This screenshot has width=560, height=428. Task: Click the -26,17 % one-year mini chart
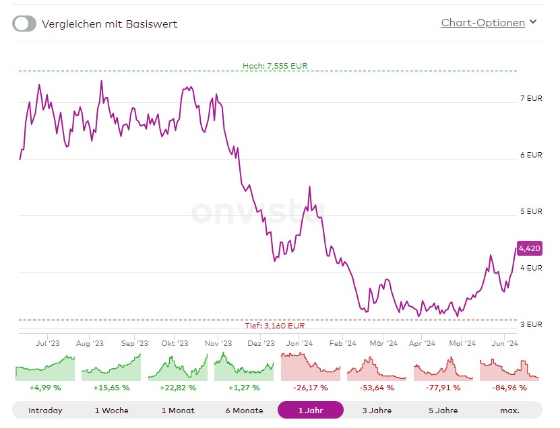pos(310,368)
